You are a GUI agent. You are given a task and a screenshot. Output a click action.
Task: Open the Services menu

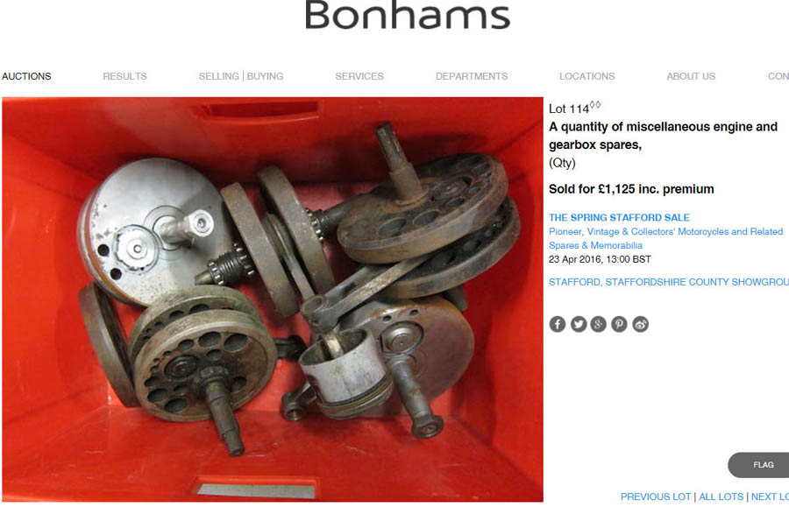[359, 76]
